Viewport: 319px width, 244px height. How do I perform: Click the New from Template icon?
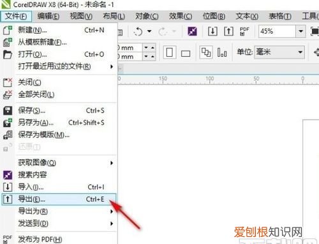pyautogui.click(x=8, y=42)
